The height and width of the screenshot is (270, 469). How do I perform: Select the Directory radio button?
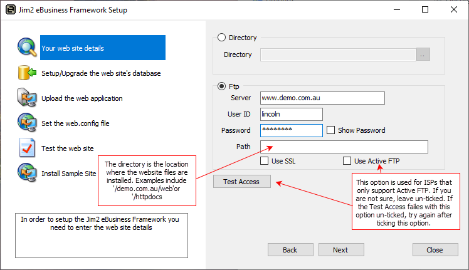pos(221,38)
